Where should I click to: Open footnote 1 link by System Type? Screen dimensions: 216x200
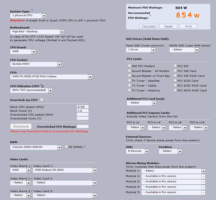pyautogui.click(x=32, y=10)
